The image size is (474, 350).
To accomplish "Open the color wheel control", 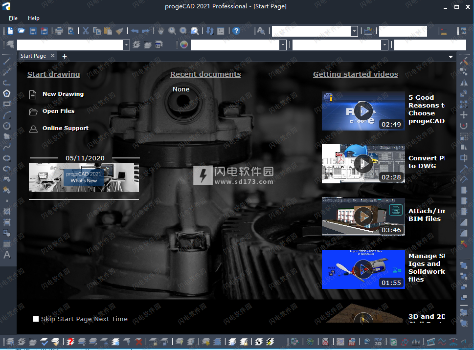I will [184, 45].
